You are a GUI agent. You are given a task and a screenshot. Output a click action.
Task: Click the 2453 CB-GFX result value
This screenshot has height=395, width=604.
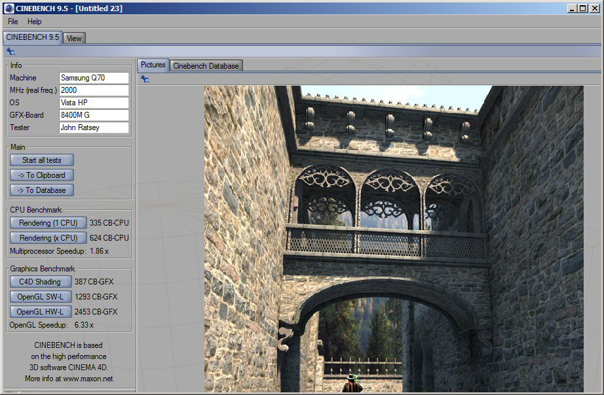click(x=96, y=311)
